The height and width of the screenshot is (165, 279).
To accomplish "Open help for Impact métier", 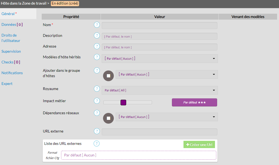I will pyautogui.click(x=97, y=101).
